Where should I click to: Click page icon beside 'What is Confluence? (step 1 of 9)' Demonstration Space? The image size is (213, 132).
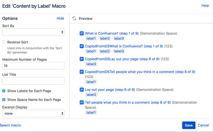coord(82,33)
